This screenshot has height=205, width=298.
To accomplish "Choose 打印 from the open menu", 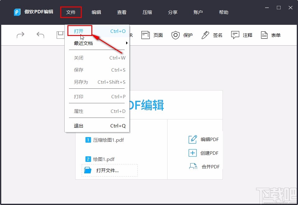I will click(x=79, y=96).
